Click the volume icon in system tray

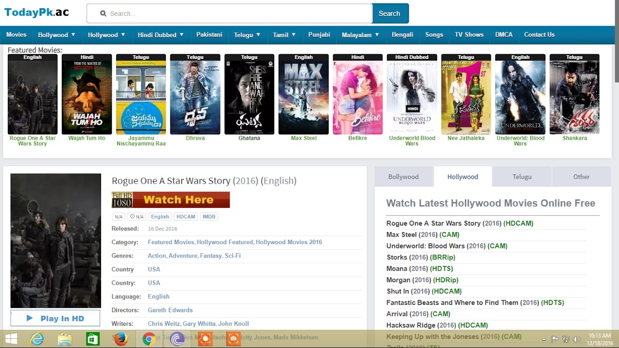coord(576,339)
